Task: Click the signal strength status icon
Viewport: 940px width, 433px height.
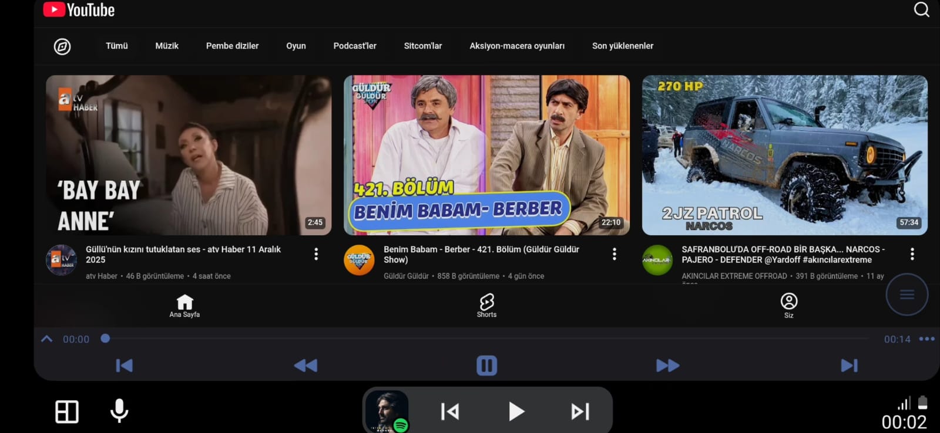Action: pos(904,403)
